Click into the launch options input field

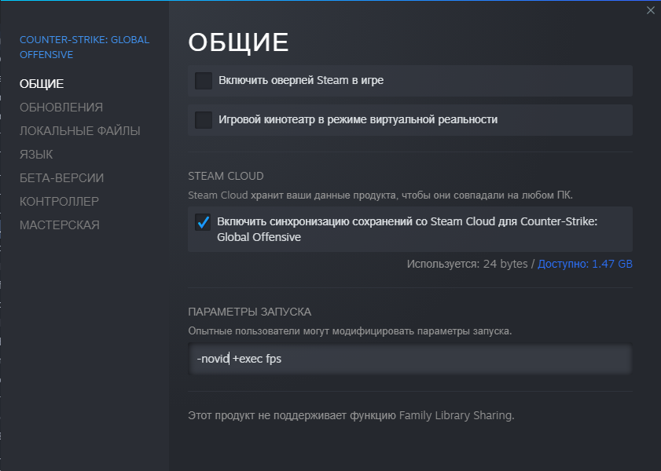point(409,360)
